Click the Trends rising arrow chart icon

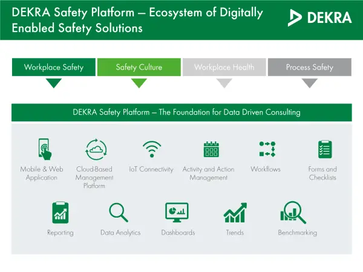(x=235, y=212)
